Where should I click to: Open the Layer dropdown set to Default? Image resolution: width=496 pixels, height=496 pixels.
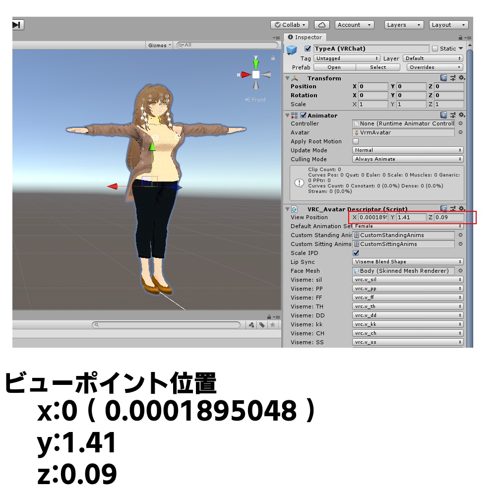pos(433,58)
